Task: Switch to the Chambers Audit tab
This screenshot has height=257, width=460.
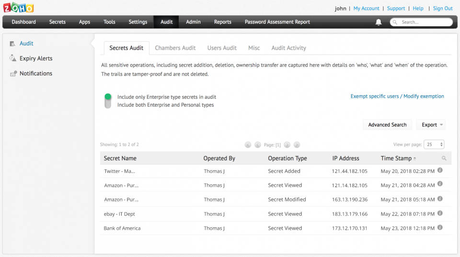Action: [175, 48]
